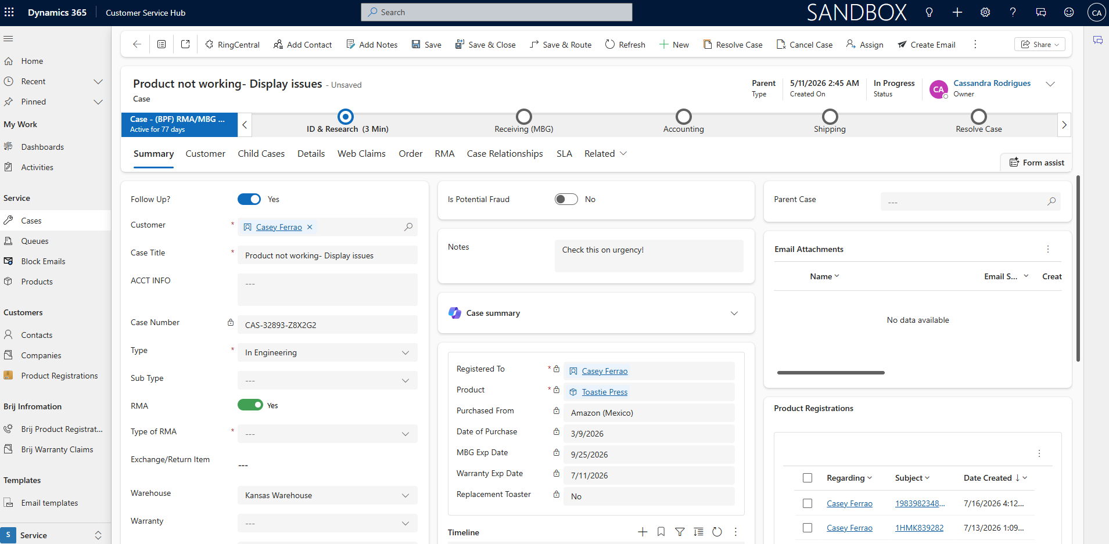Switch to the Details tab
The height and width of the screenshot is (544, 1109).
[311, 154]
